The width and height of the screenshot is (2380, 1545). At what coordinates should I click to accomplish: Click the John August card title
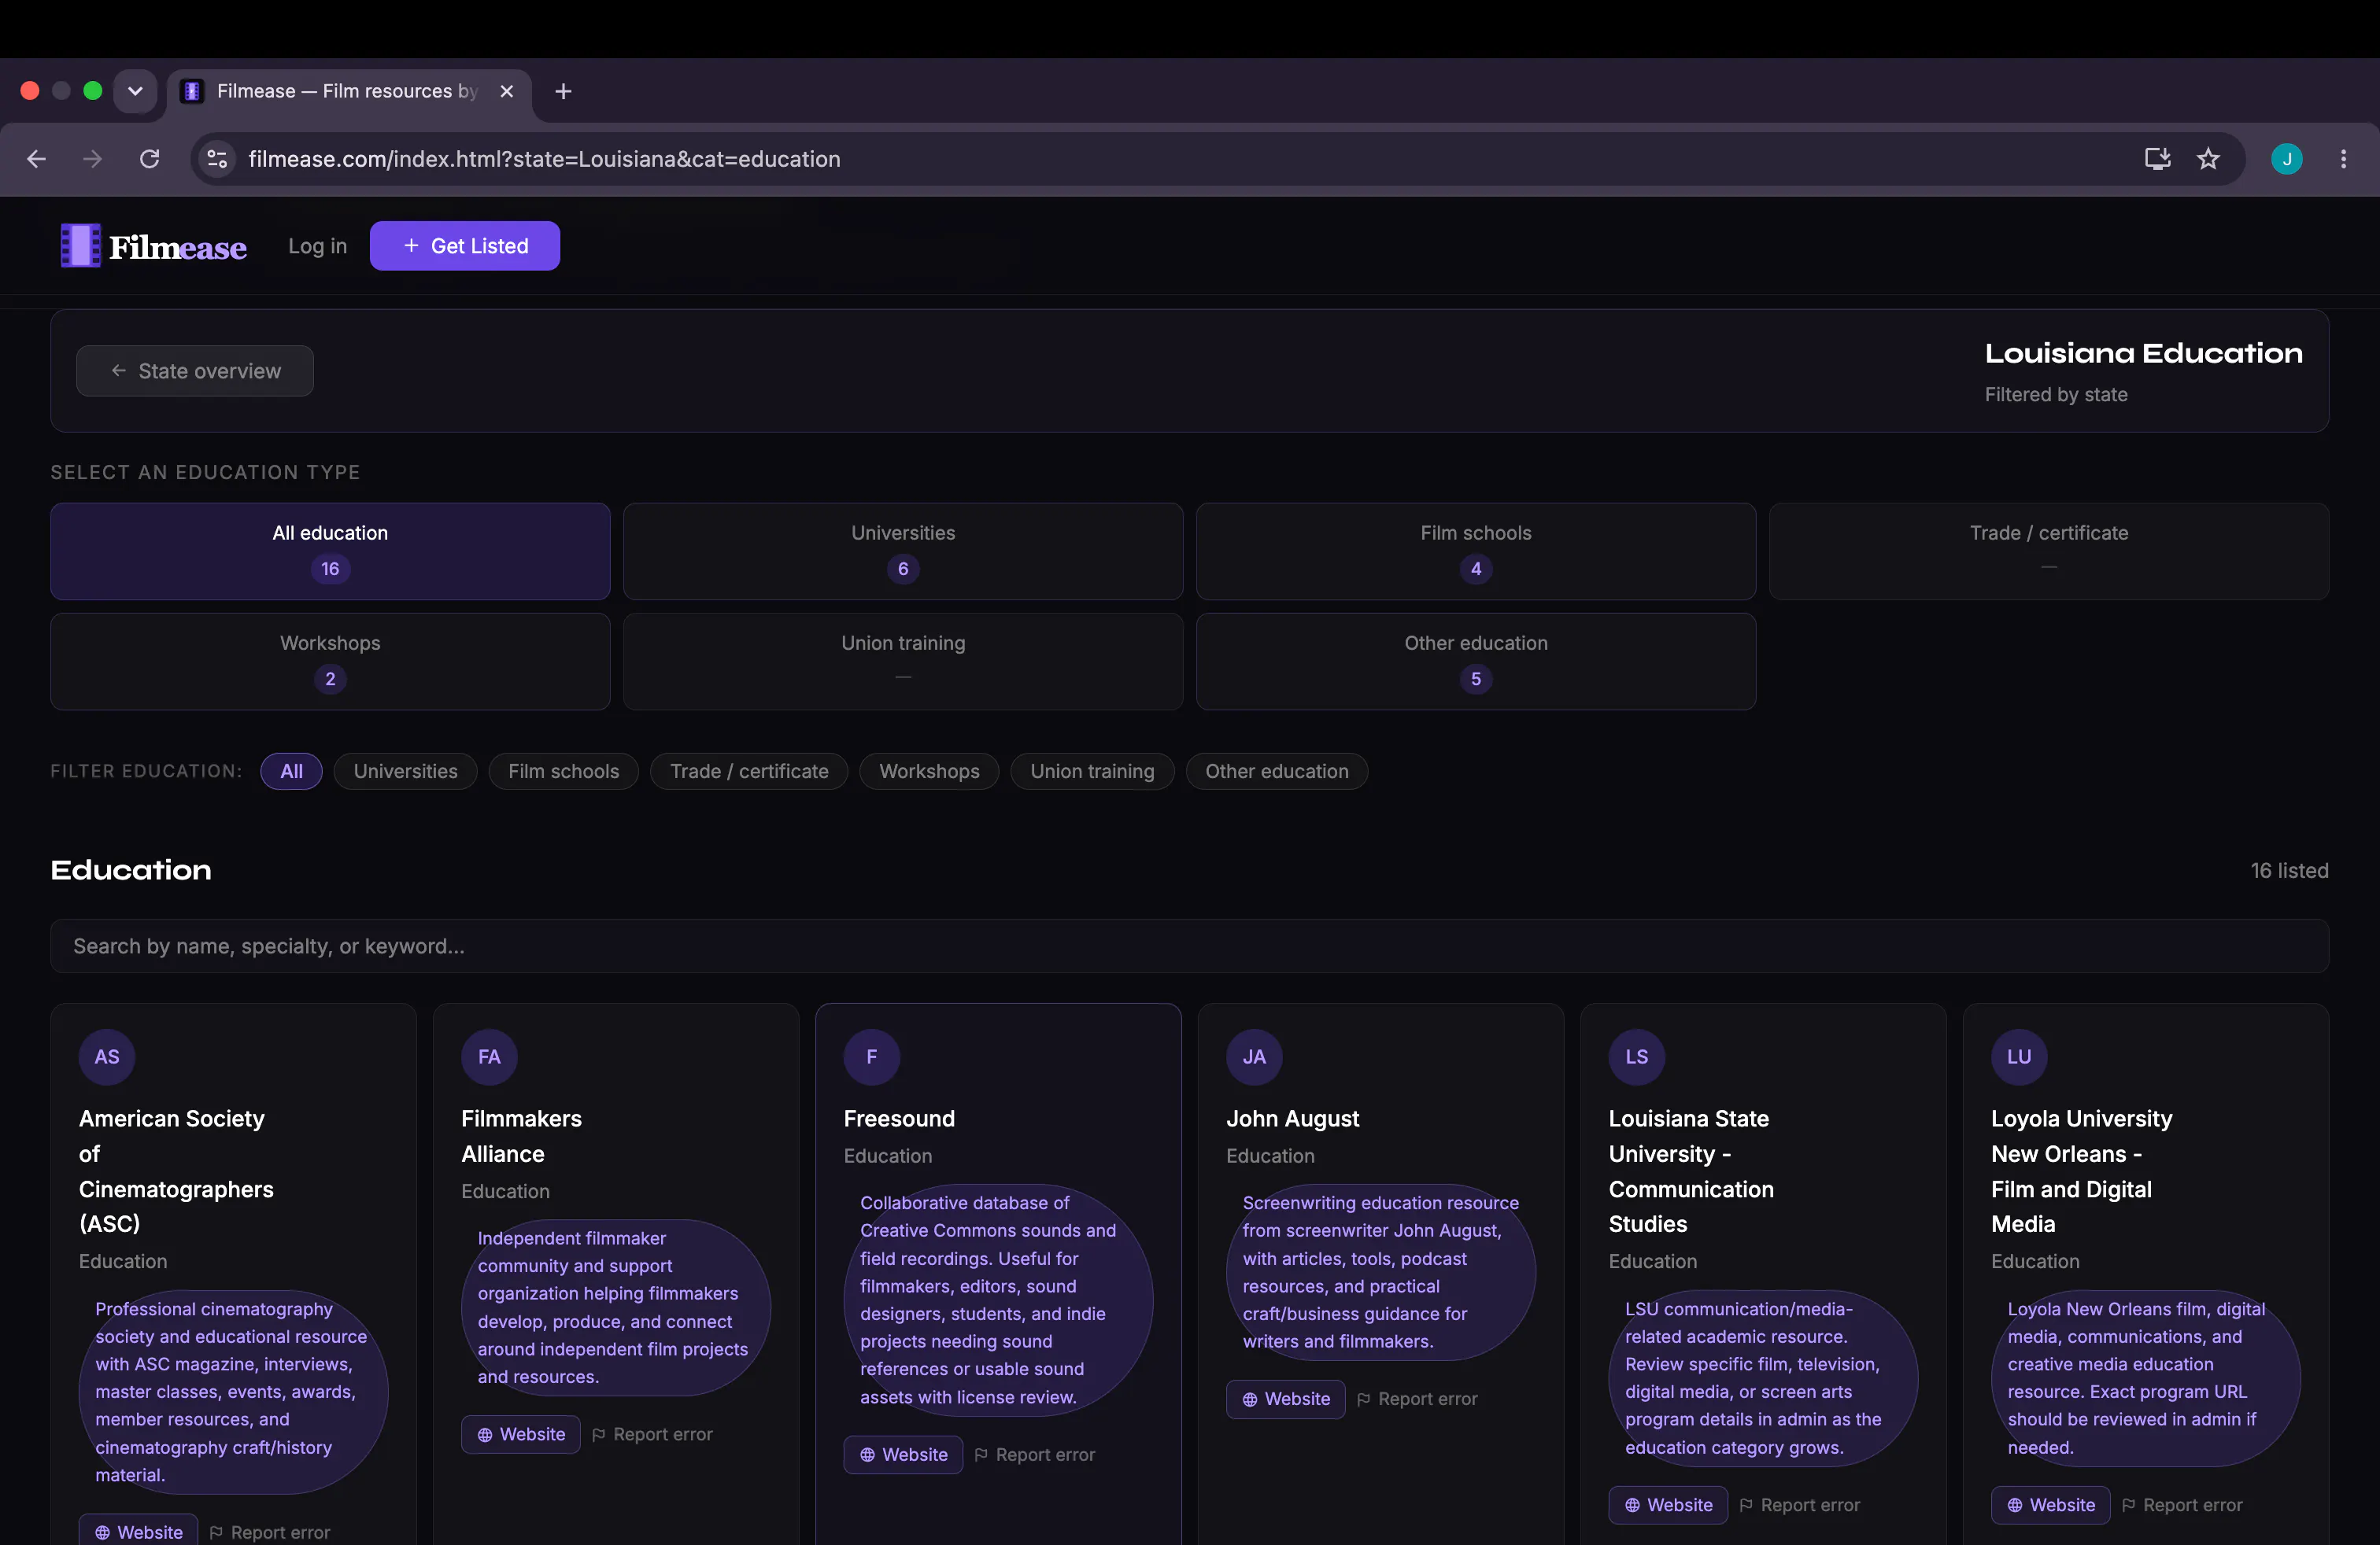[1292, 1119]
